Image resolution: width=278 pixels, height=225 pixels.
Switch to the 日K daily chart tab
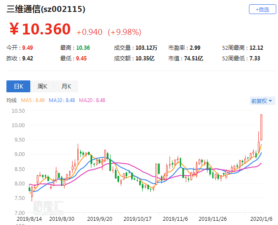click(x=18, y=86)
